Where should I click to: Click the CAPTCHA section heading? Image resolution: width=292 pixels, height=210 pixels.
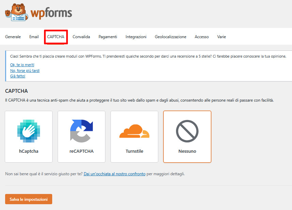(x=16, y=91)
